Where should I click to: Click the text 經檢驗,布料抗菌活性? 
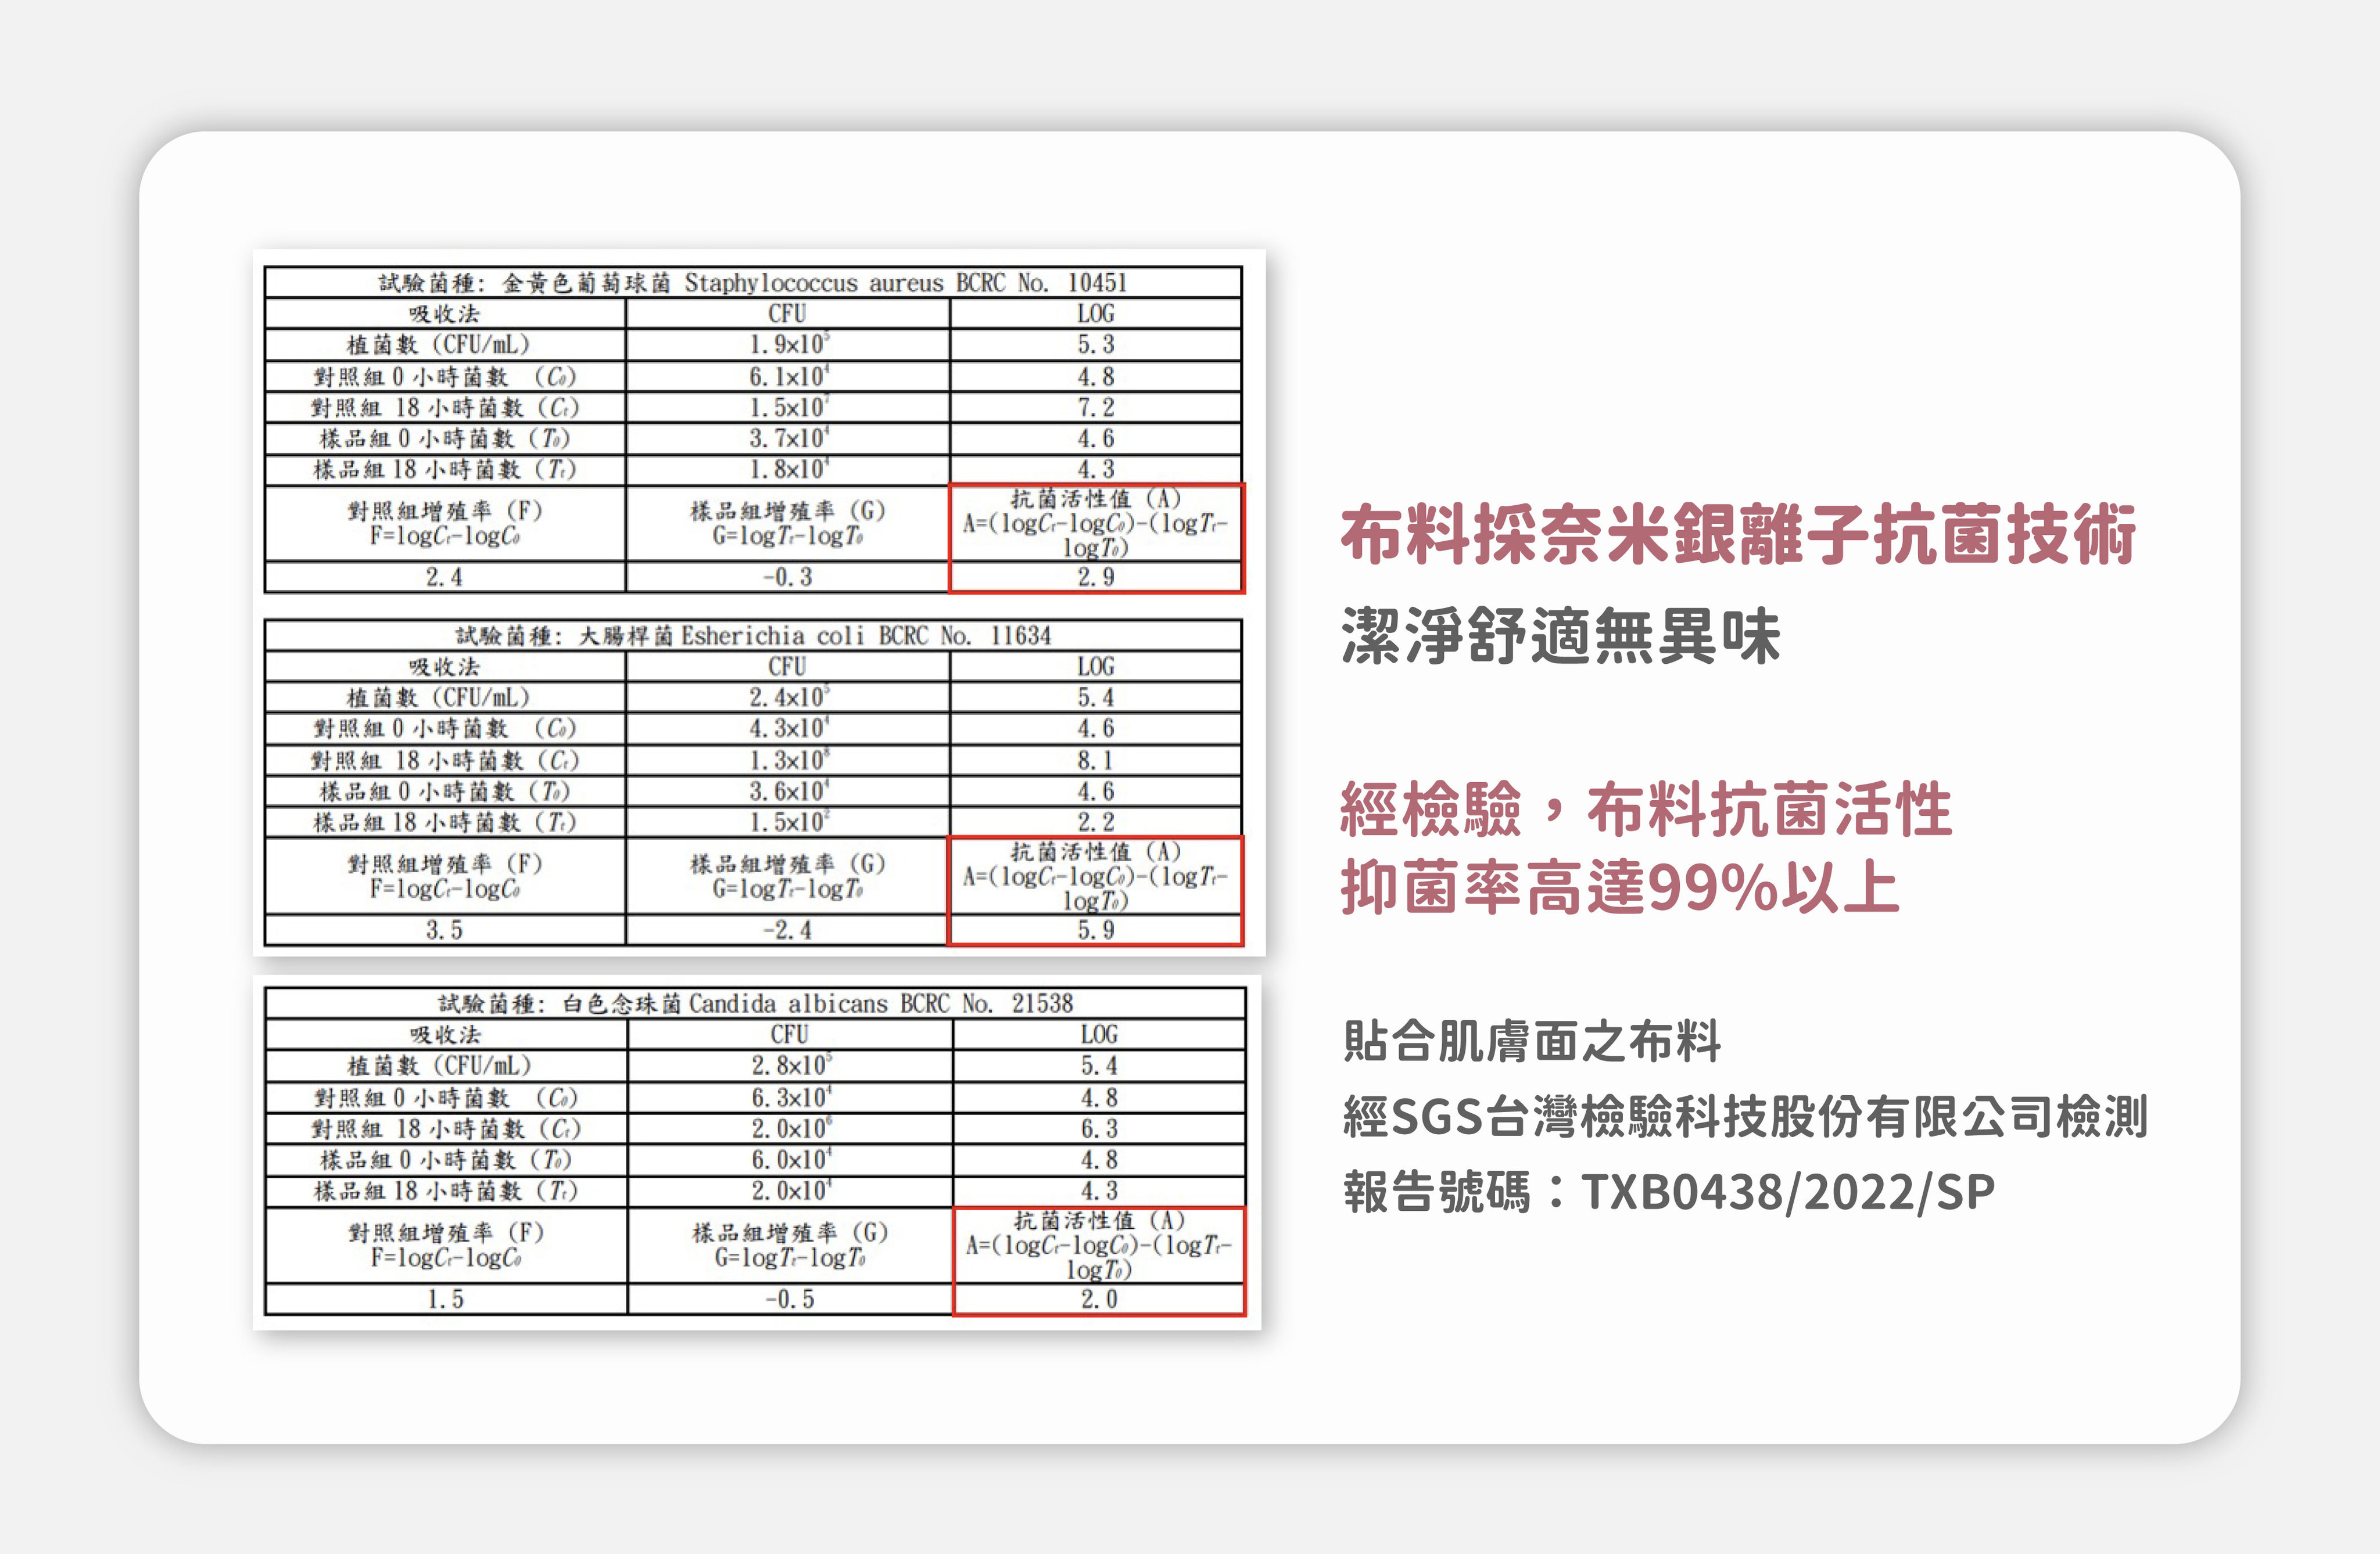(1646, 808)
